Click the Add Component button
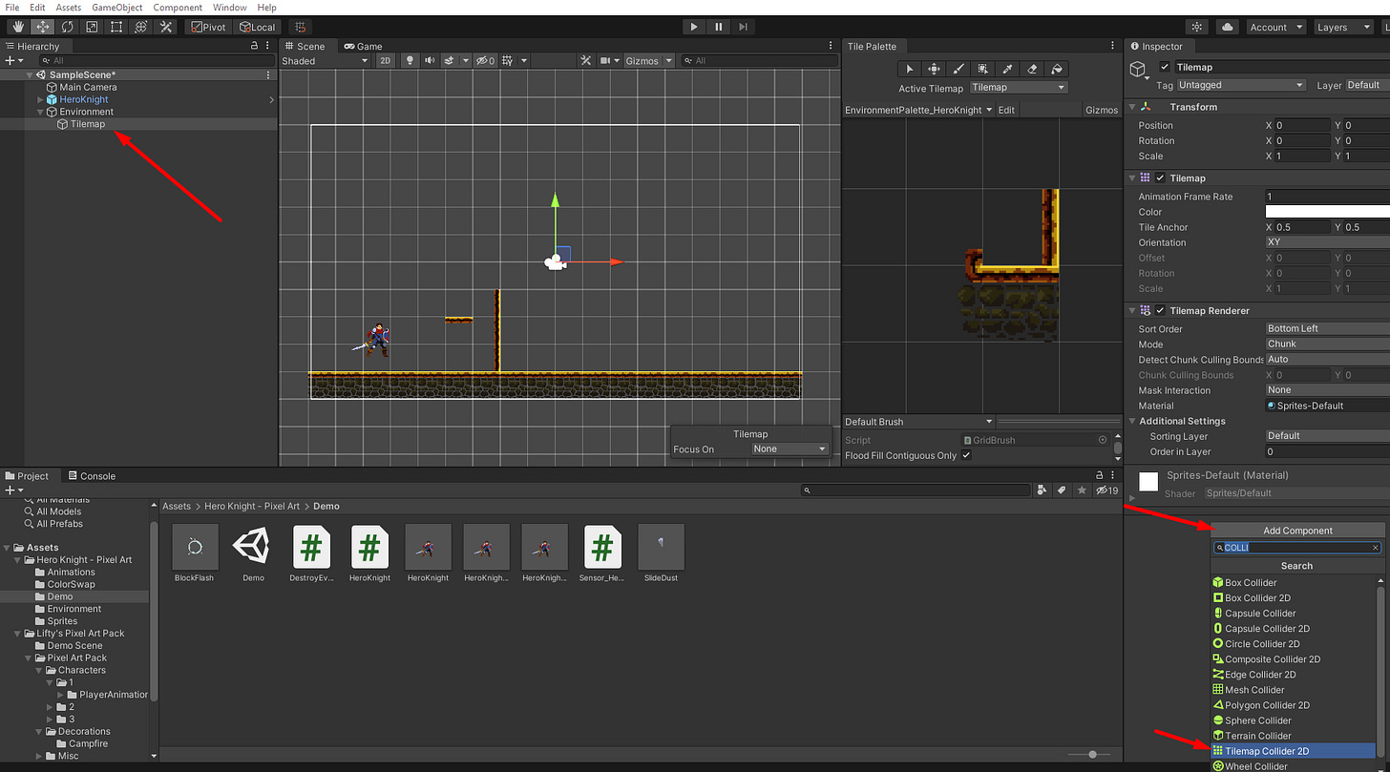 coord(1297,531)
